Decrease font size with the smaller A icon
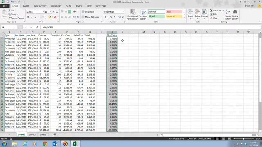This screenshot has height=147, width=262. click(57, 12)
